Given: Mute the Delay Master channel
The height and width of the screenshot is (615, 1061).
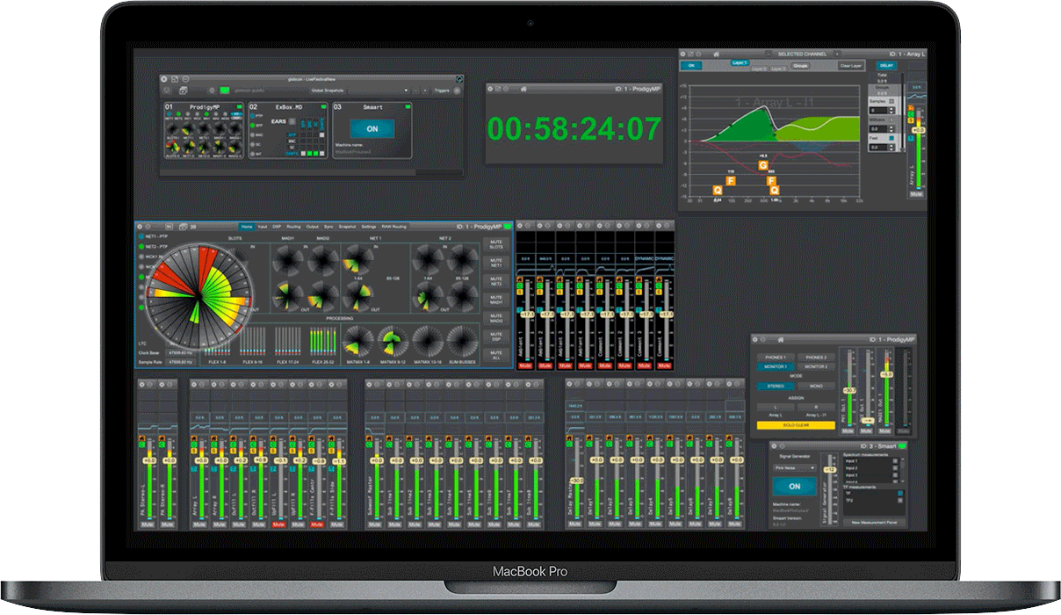Looking at the screenshot, I should [575, 524].
